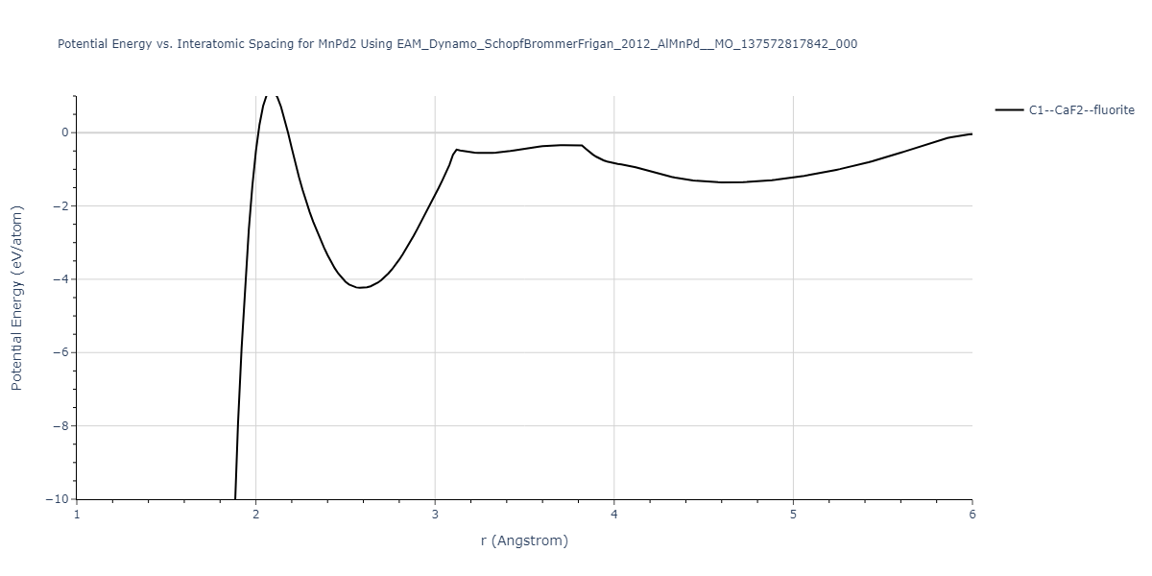
Task: Click x-axis tick label 2
Action: 256,515
